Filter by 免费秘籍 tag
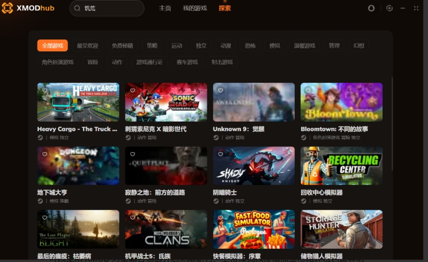The height and width of the screenshot is (262, 428). (122, 46)
